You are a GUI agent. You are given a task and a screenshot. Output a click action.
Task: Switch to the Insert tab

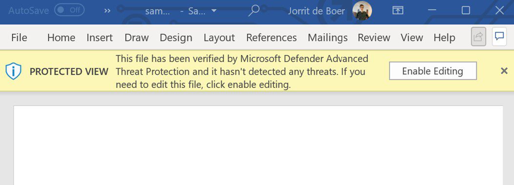coord(100,38)
